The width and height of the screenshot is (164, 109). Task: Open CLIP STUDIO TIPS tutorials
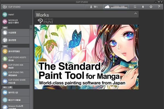15,74
